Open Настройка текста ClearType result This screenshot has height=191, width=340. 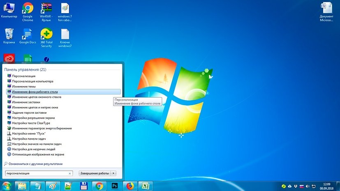[63, 123]
